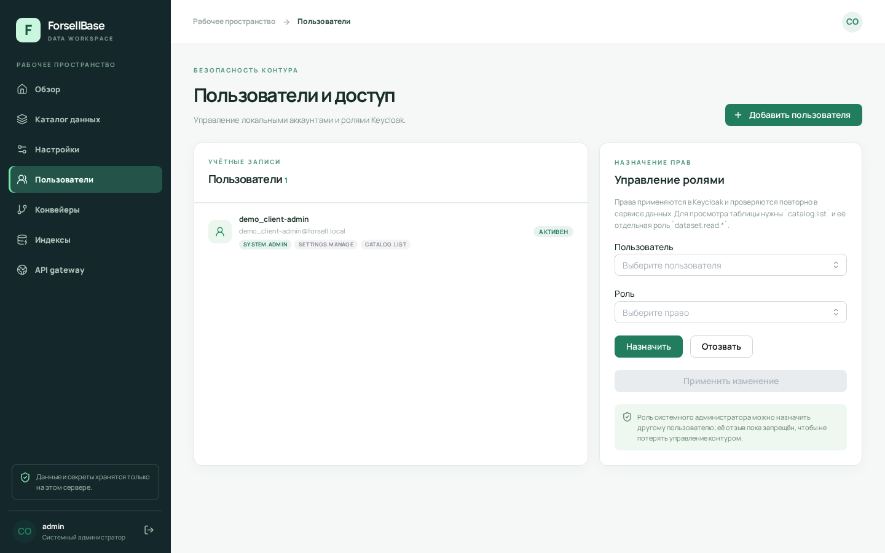Screen dimensions: 885x553
Task: Click Пользователи breadcrumb item
Action: (324, 22)
